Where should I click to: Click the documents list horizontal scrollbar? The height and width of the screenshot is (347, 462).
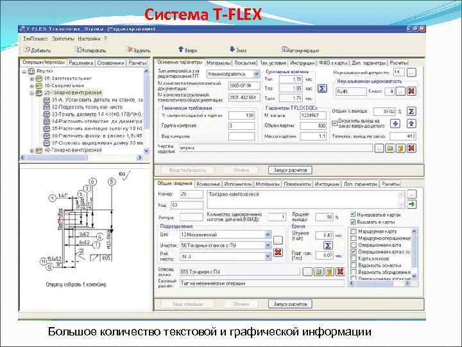379,283
